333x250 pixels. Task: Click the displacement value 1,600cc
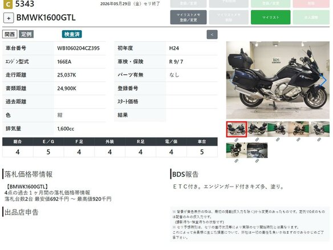pyautogui.click(x=66, y=128)
